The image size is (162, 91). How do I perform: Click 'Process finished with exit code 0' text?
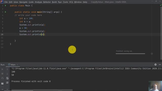click(x=31, y=81)
